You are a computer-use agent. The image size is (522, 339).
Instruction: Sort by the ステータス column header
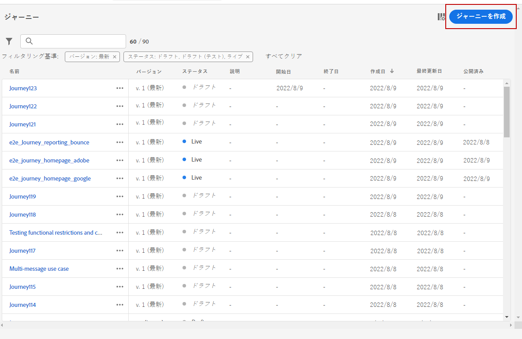(195, 71)
